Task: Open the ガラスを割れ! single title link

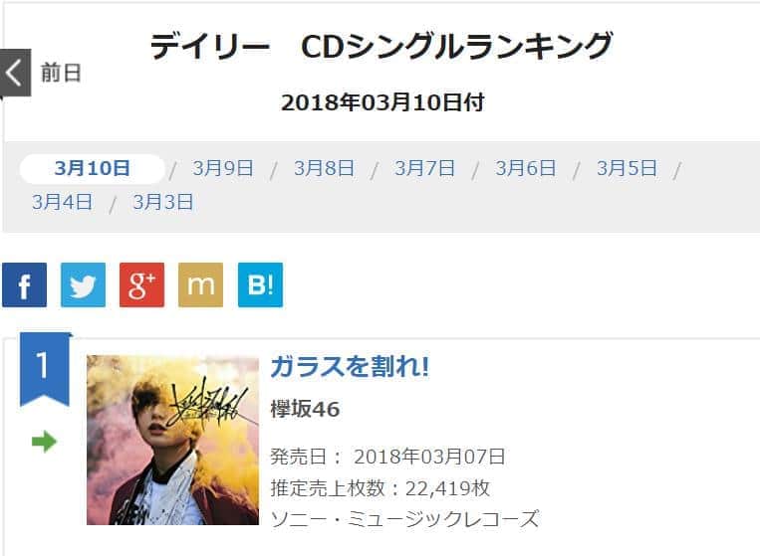Action: point(350,366)
